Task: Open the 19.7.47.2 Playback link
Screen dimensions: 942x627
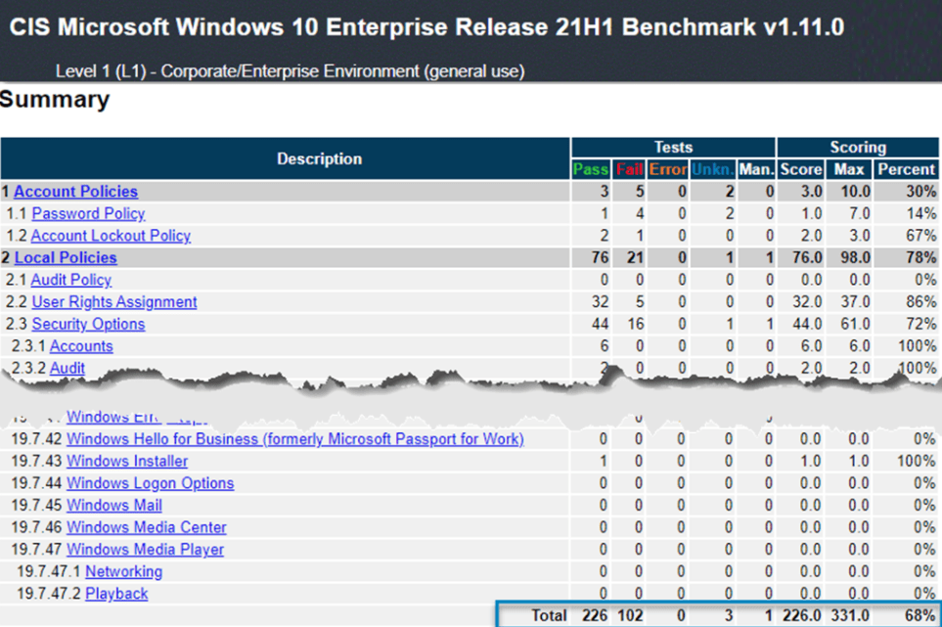Action: (x=116, y=594)
